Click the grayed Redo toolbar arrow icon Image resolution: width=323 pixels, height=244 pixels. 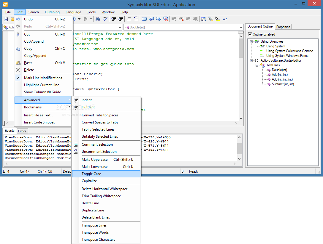tap(85, 19)
